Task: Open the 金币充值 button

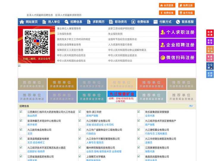Action: point(186,13)
